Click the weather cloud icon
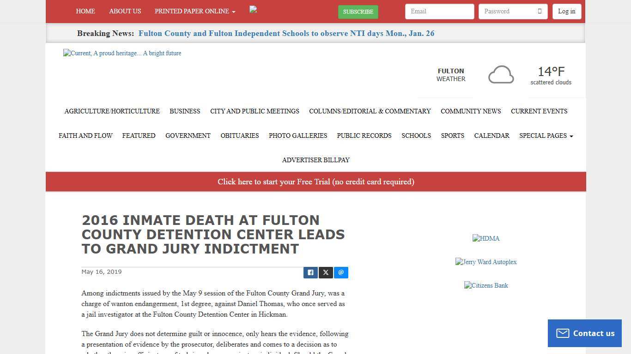 tap(501, 74)
